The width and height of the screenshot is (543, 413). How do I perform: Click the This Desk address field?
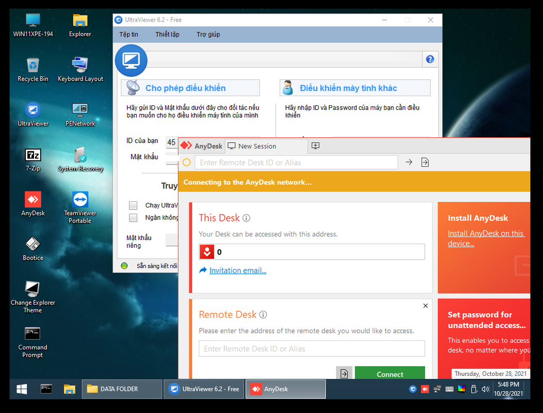(312, 252)
